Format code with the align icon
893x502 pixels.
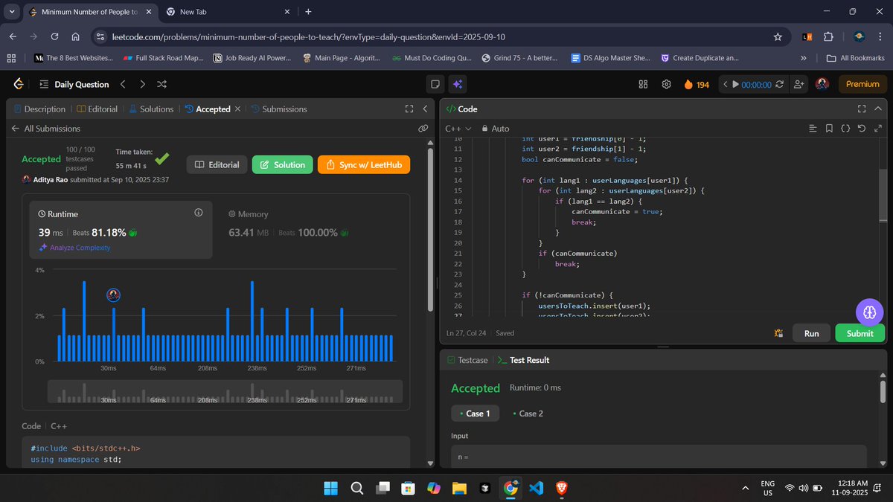tap(813, 129)
